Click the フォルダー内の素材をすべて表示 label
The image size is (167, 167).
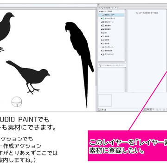point(147,13)
